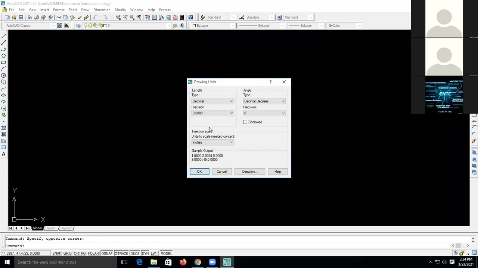Select the Revision Cloud tool

[x=4, y=82]
